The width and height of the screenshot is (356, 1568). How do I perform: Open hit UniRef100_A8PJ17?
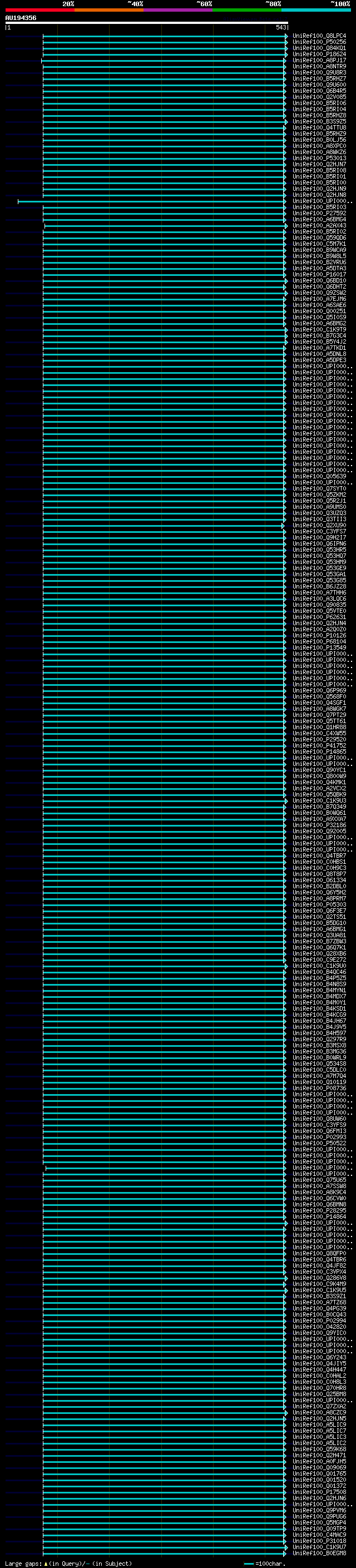(319, 60)
